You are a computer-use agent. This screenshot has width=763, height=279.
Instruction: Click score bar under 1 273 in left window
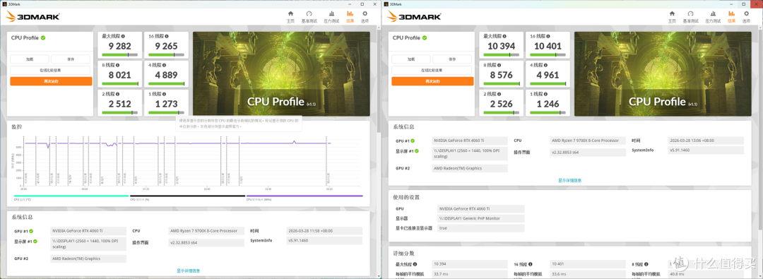coord(167,112)
